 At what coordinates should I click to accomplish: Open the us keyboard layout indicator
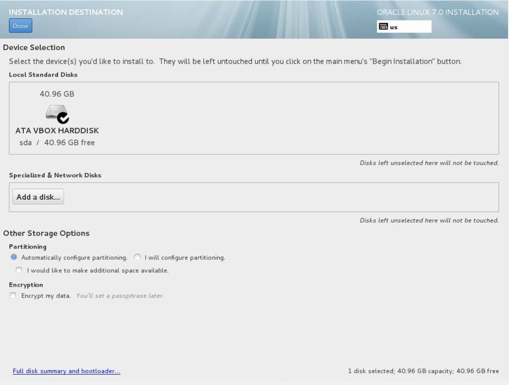(404, 27)
